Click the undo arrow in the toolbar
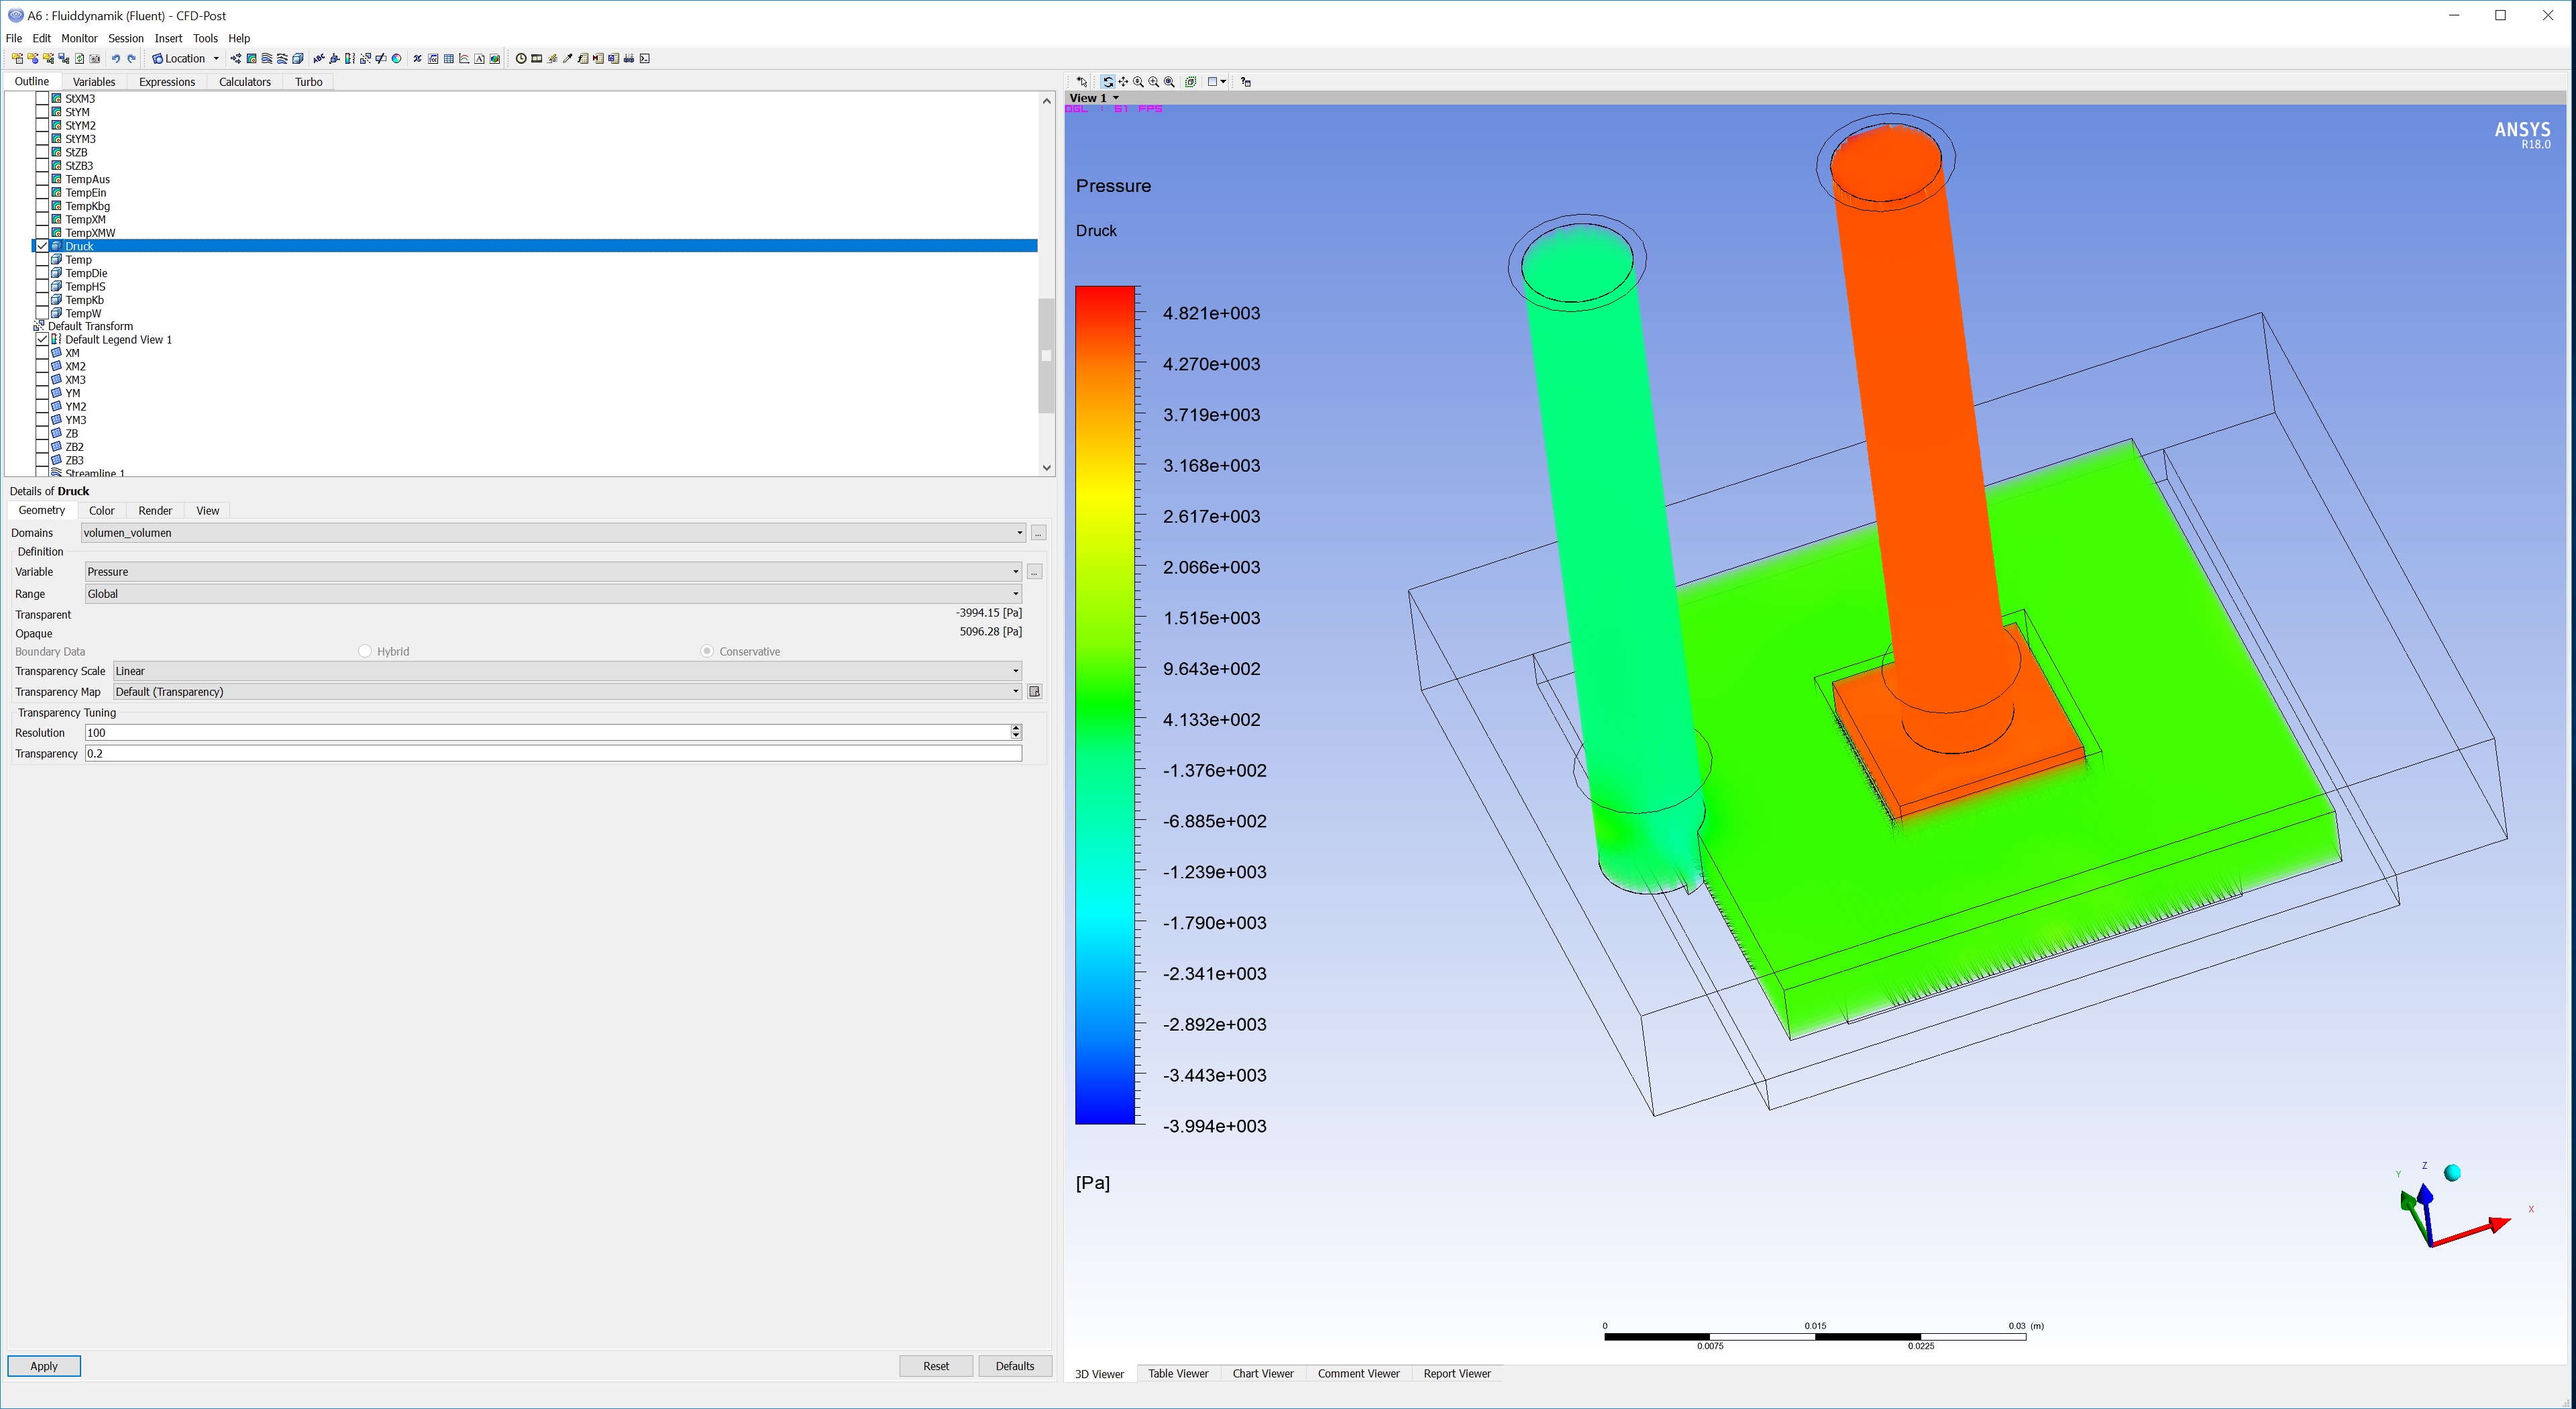The image size is (2576, 1409). (x=116, y=59)
